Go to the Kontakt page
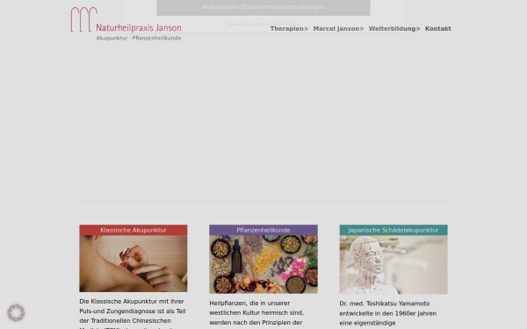The image size is (527, 329). point(438,29)
